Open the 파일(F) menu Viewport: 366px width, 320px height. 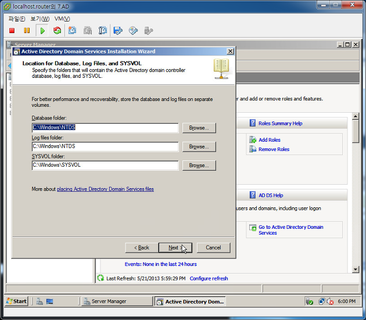coord(17,19)
